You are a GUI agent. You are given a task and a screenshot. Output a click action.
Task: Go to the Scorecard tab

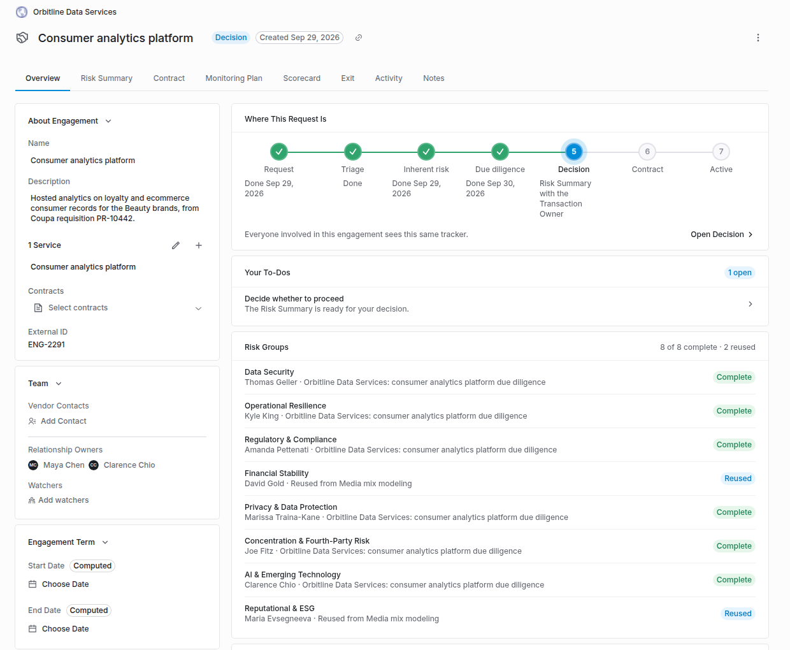point(302,78)
